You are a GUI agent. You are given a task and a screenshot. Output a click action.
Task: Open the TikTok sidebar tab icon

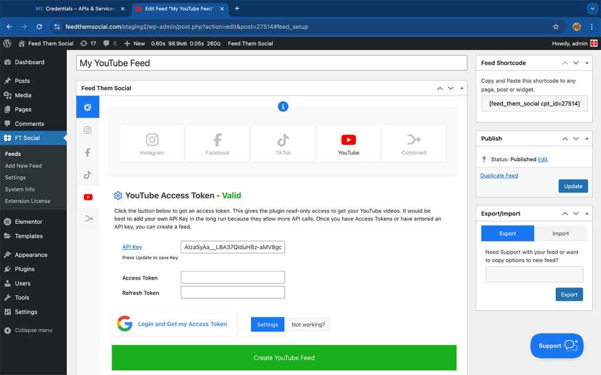88,175
